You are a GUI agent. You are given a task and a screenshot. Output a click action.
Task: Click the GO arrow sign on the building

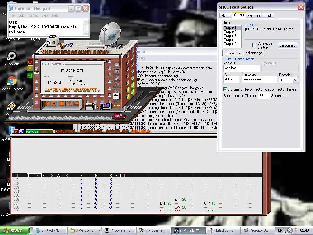coord(116,96)
